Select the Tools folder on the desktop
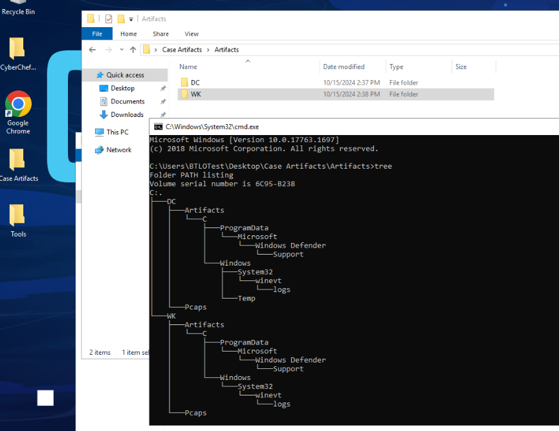The image size is (559, 431). [x=17, y=219]
